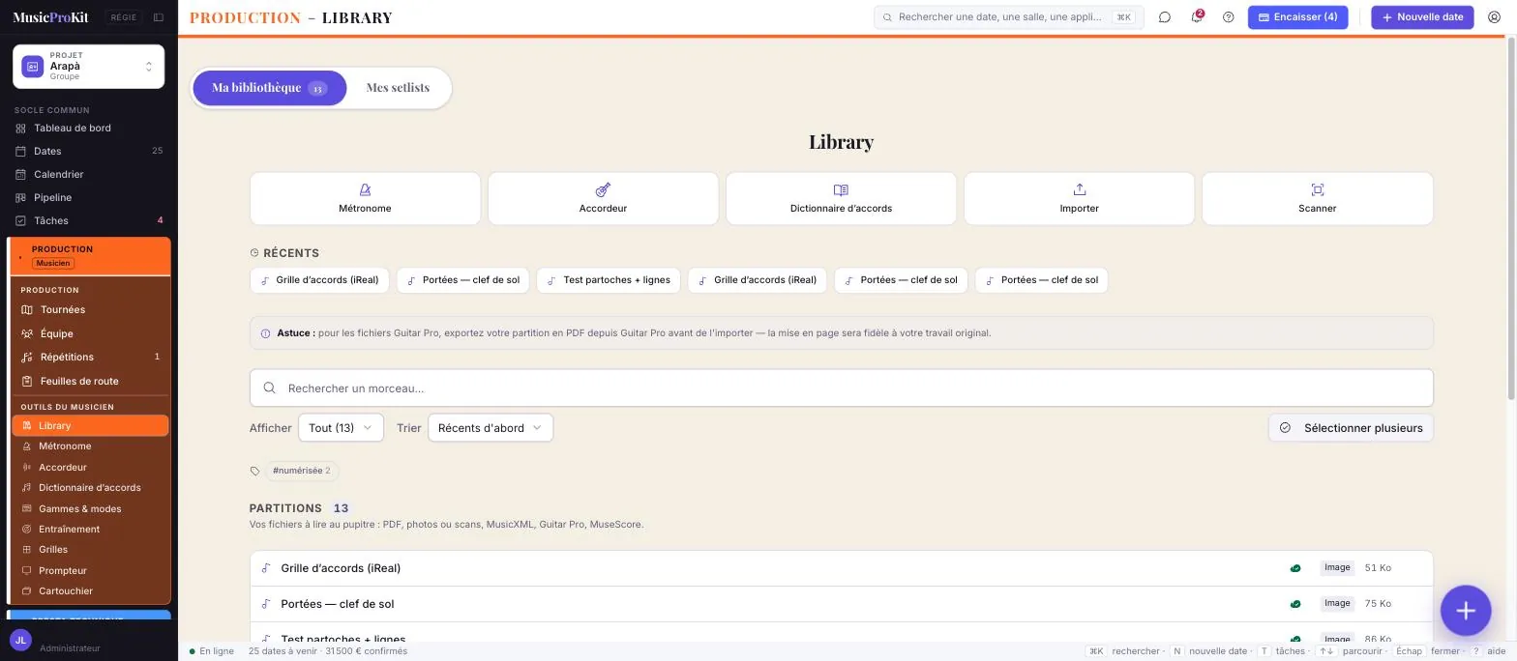The height and width of the screenshot is (661, 1517).
Task: Open Afficher Tout (13) dropdown
Action: click(341, 428)
